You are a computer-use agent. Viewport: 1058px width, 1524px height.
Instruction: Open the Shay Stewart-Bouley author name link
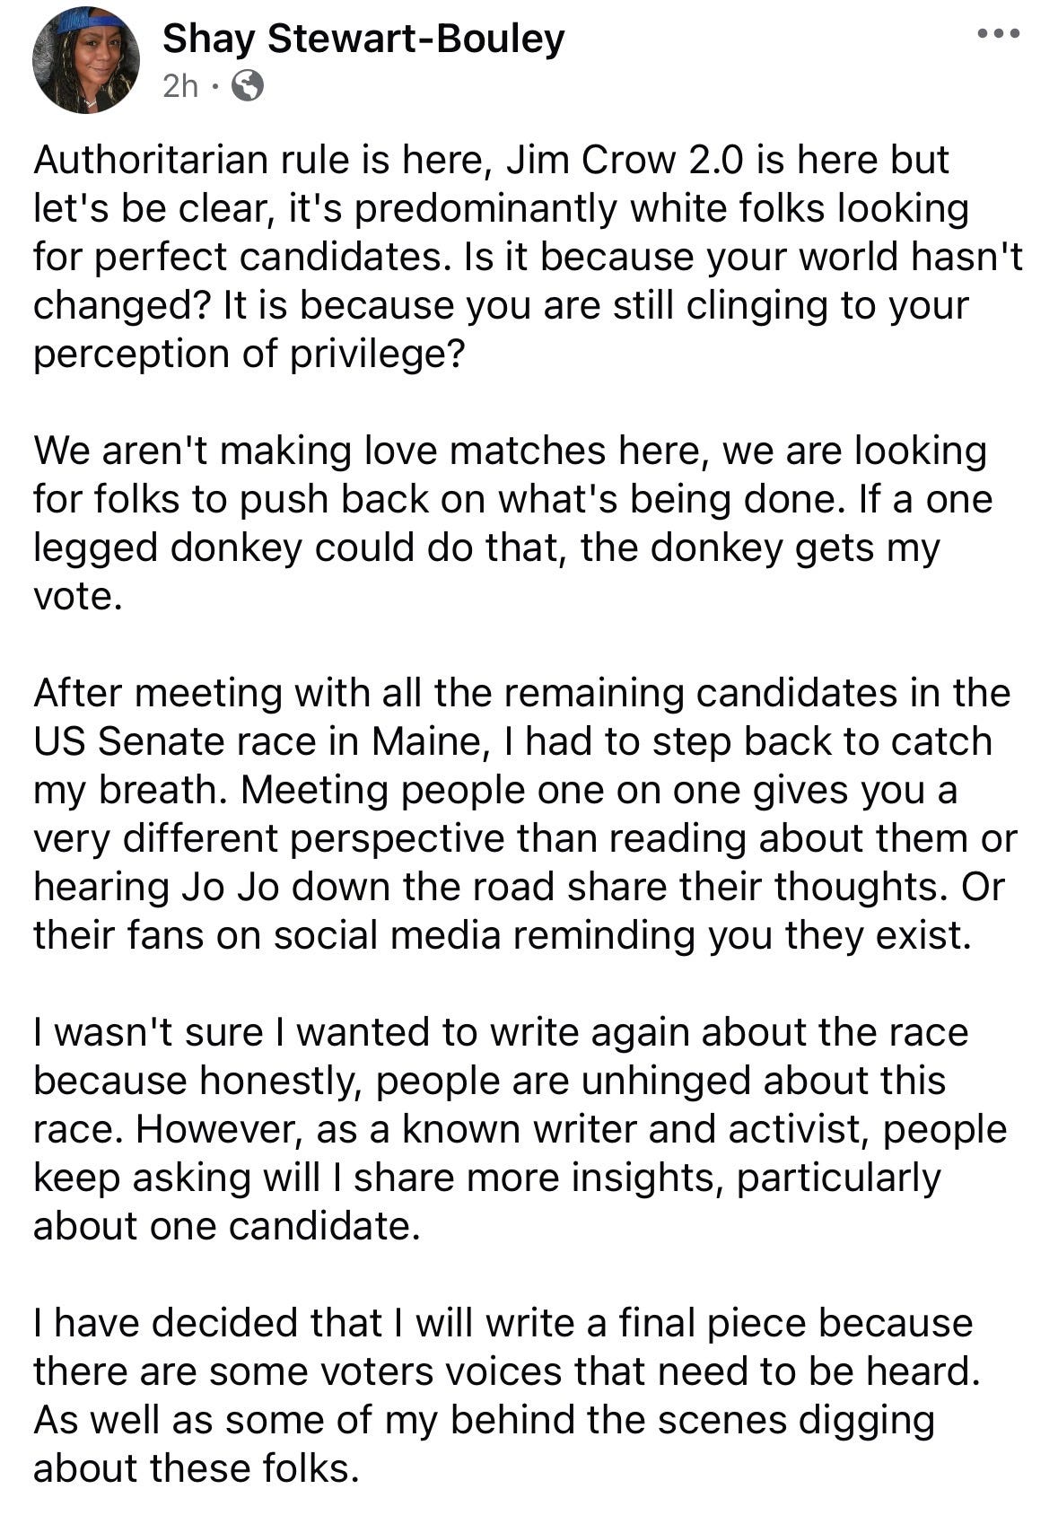(363, 39)
